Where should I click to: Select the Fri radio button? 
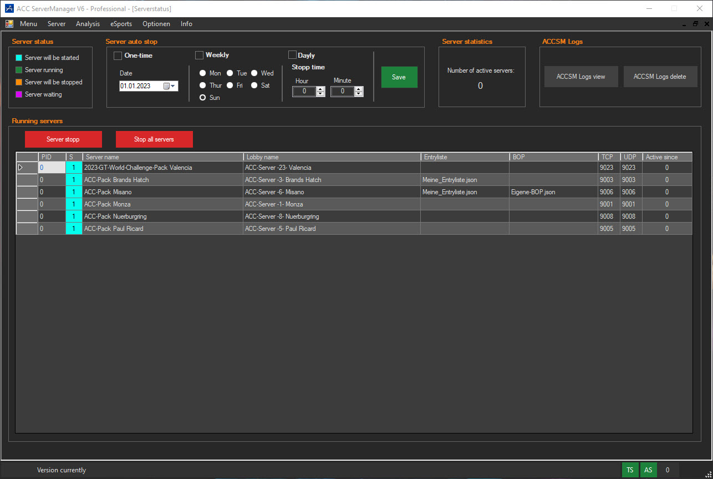(230, 85)
